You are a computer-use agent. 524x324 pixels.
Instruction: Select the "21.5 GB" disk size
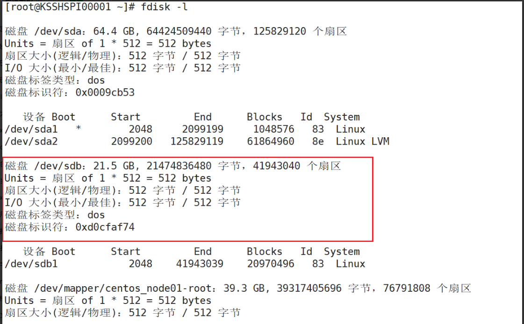114,166
